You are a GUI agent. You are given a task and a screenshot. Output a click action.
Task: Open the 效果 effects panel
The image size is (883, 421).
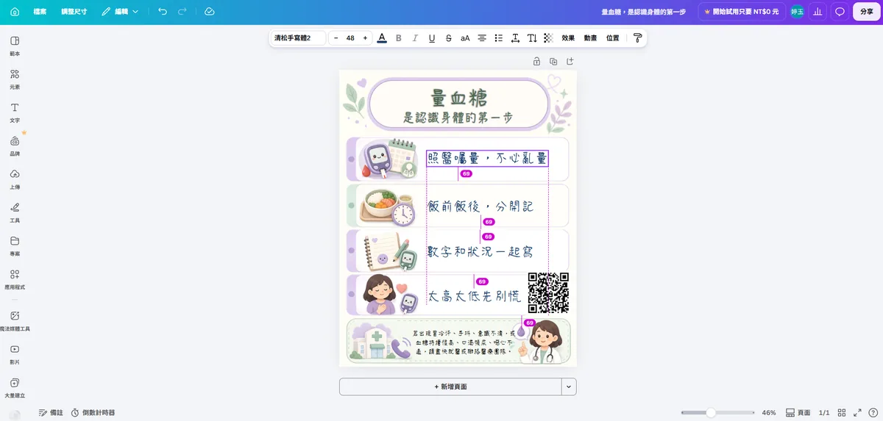tap(568, 38)
